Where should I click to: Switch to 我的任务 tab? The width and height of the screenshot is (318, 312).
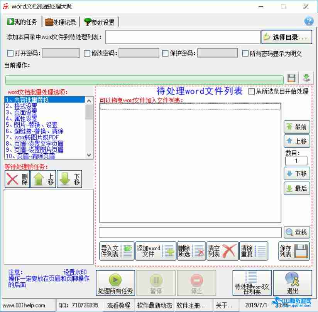(x=22, y=22)
